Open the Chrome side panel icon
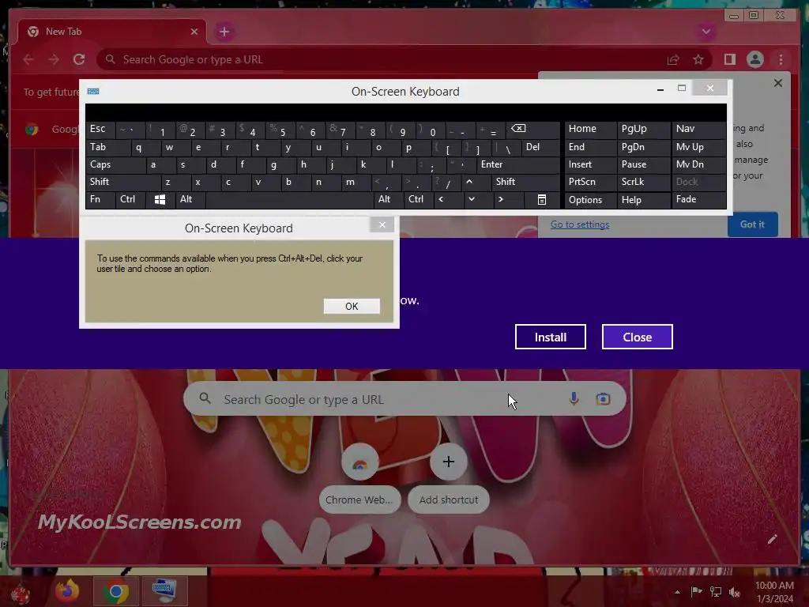This screenshot has width=809, height=607. pos(729,59)
